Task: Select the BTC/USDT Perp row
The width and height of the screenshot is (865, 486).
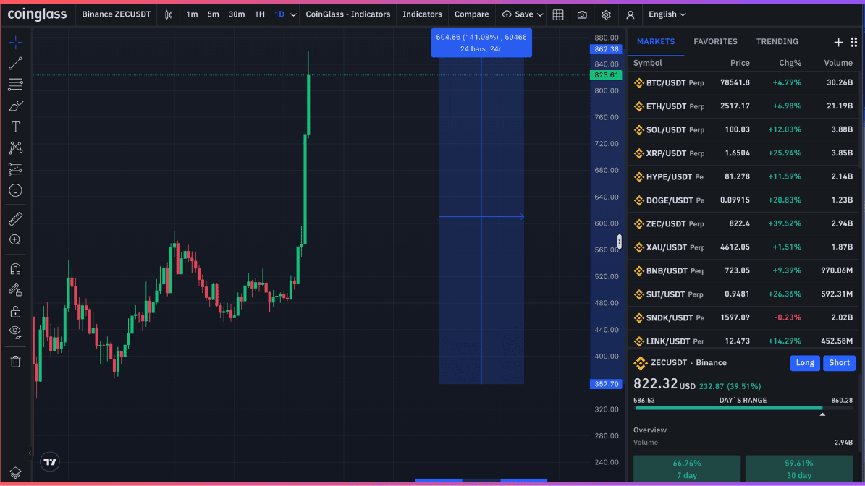Action: click(743, 82)
